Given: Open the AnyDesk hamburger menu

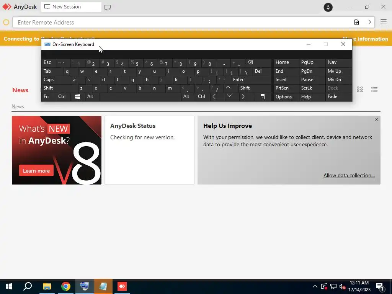Looking at the screenshot, I should pyautogui.click(x=384, y=22).
